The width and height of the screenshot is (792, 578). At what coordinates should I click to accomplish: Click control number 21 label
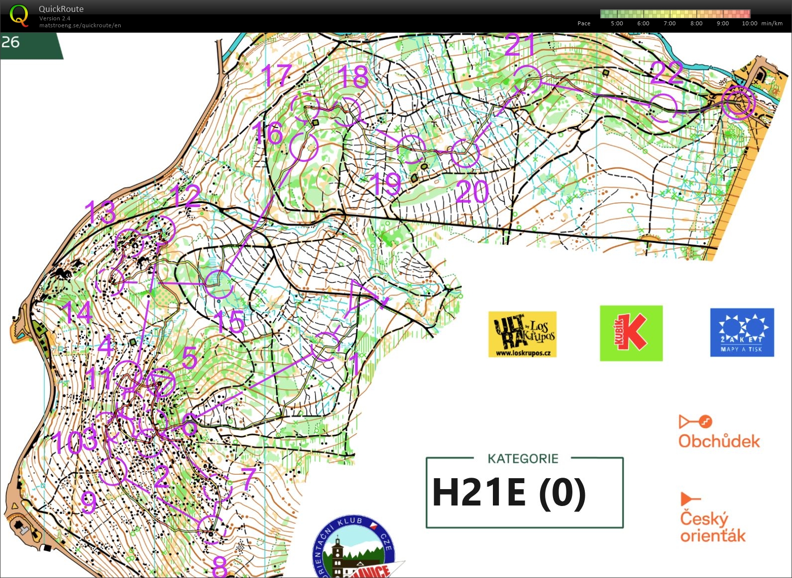(x=519, y=44)
